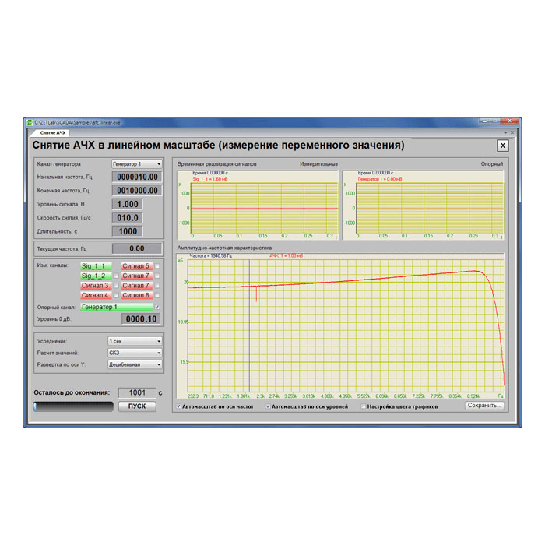
Task: Click the 19.95 level axis label
Action: (x=183, y=322)
